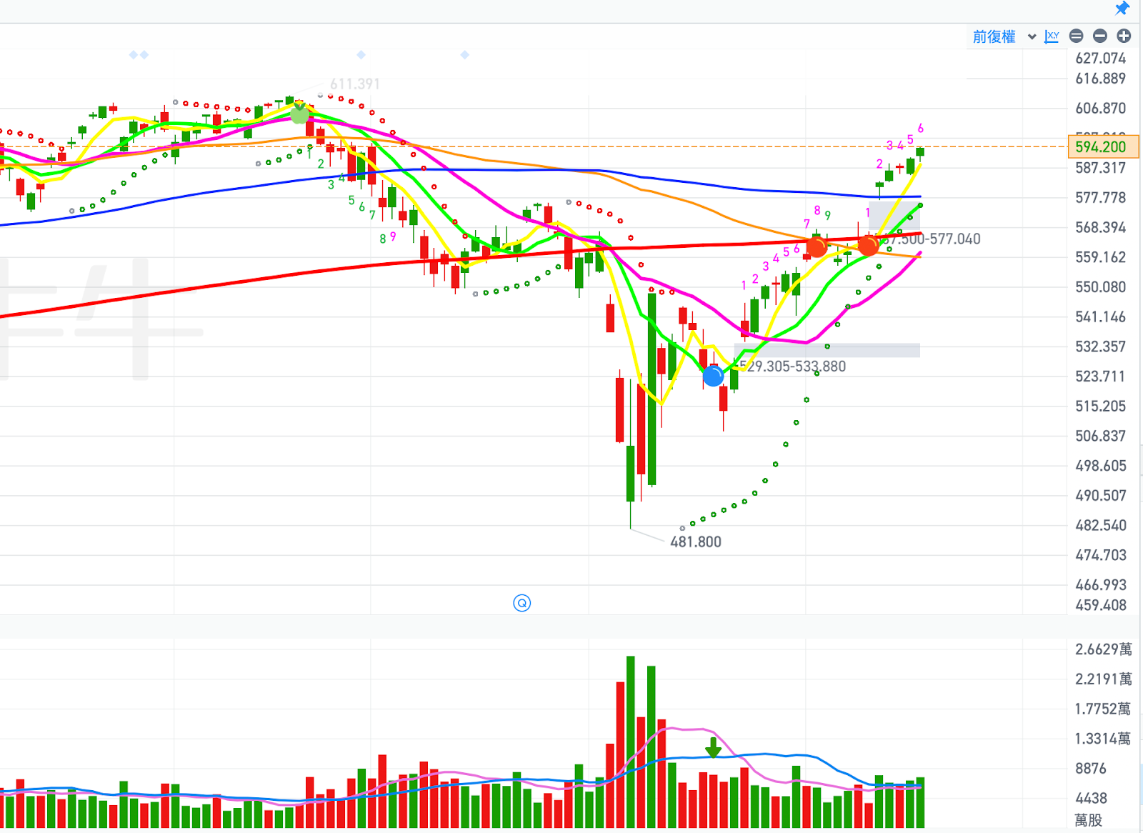The width and height of the screenshot is (1143, 833).
Task: Select the 611.391 high price label
Action: coord(355,84)
